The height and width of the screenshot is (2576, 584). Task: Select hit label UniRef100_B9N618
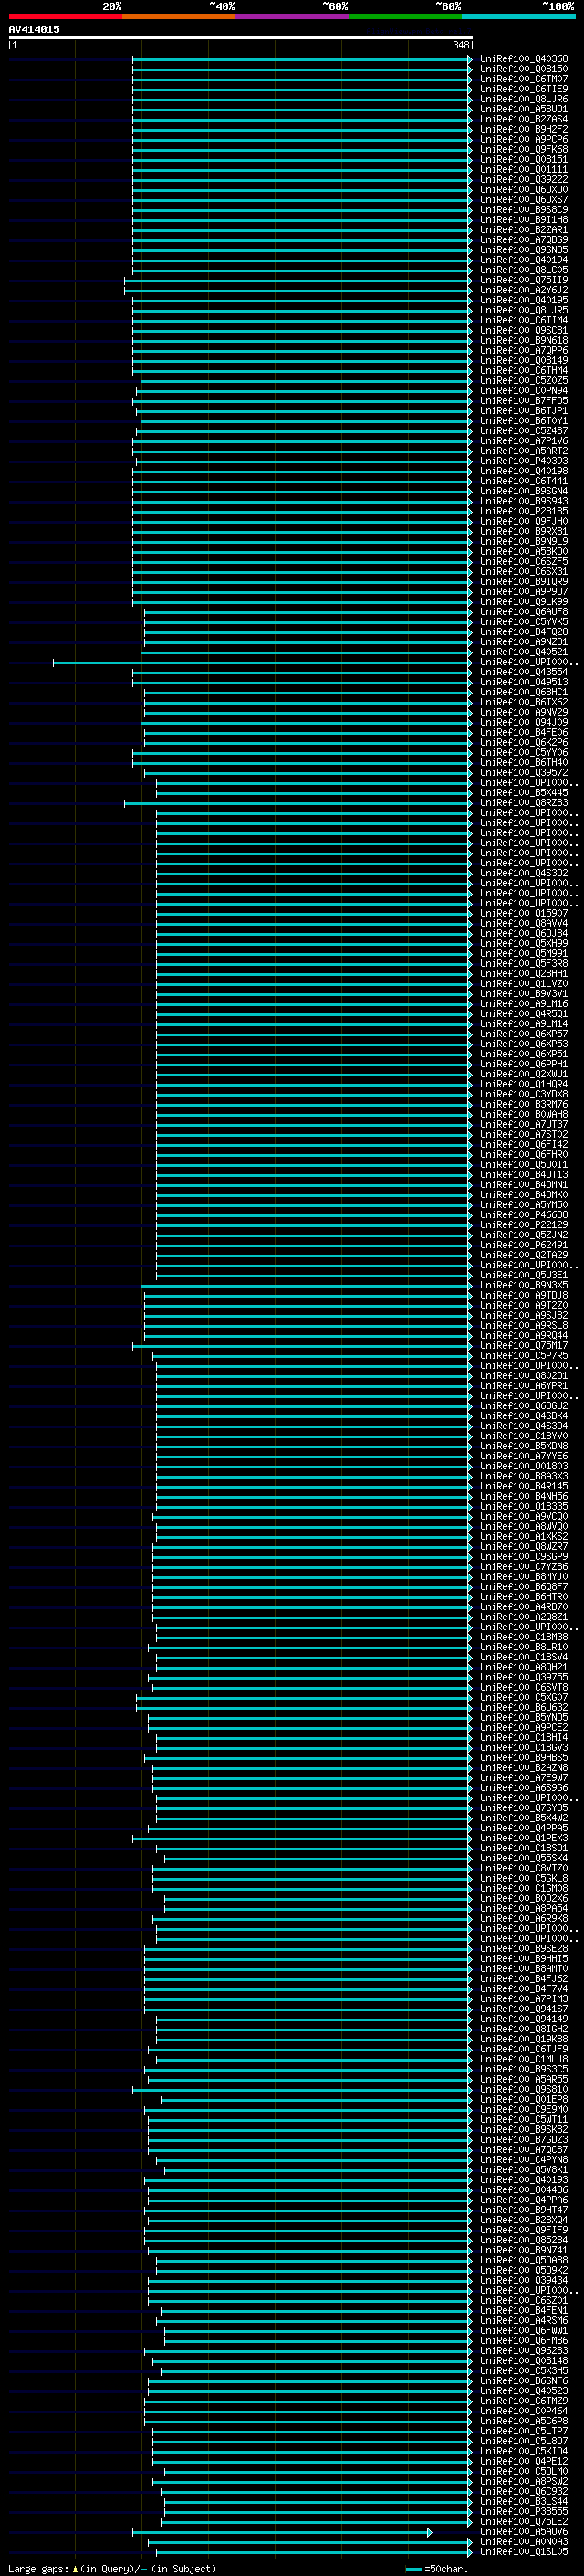[524, 340]
